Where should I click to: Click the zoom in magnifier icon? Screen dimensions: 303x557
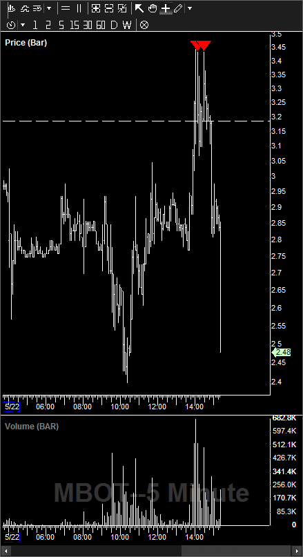[x=96, y=8]
